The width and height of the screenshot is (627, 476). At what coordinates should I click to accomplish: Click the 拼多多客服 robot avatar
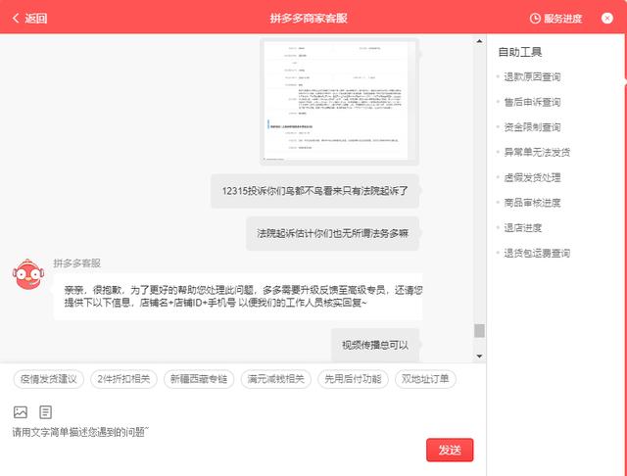(29, 278)
